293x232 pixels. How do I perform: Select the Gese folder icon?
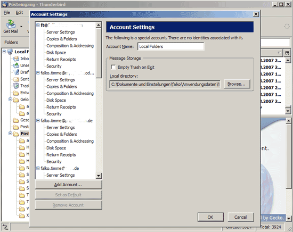pyautogui.click(x=16, y=120)
